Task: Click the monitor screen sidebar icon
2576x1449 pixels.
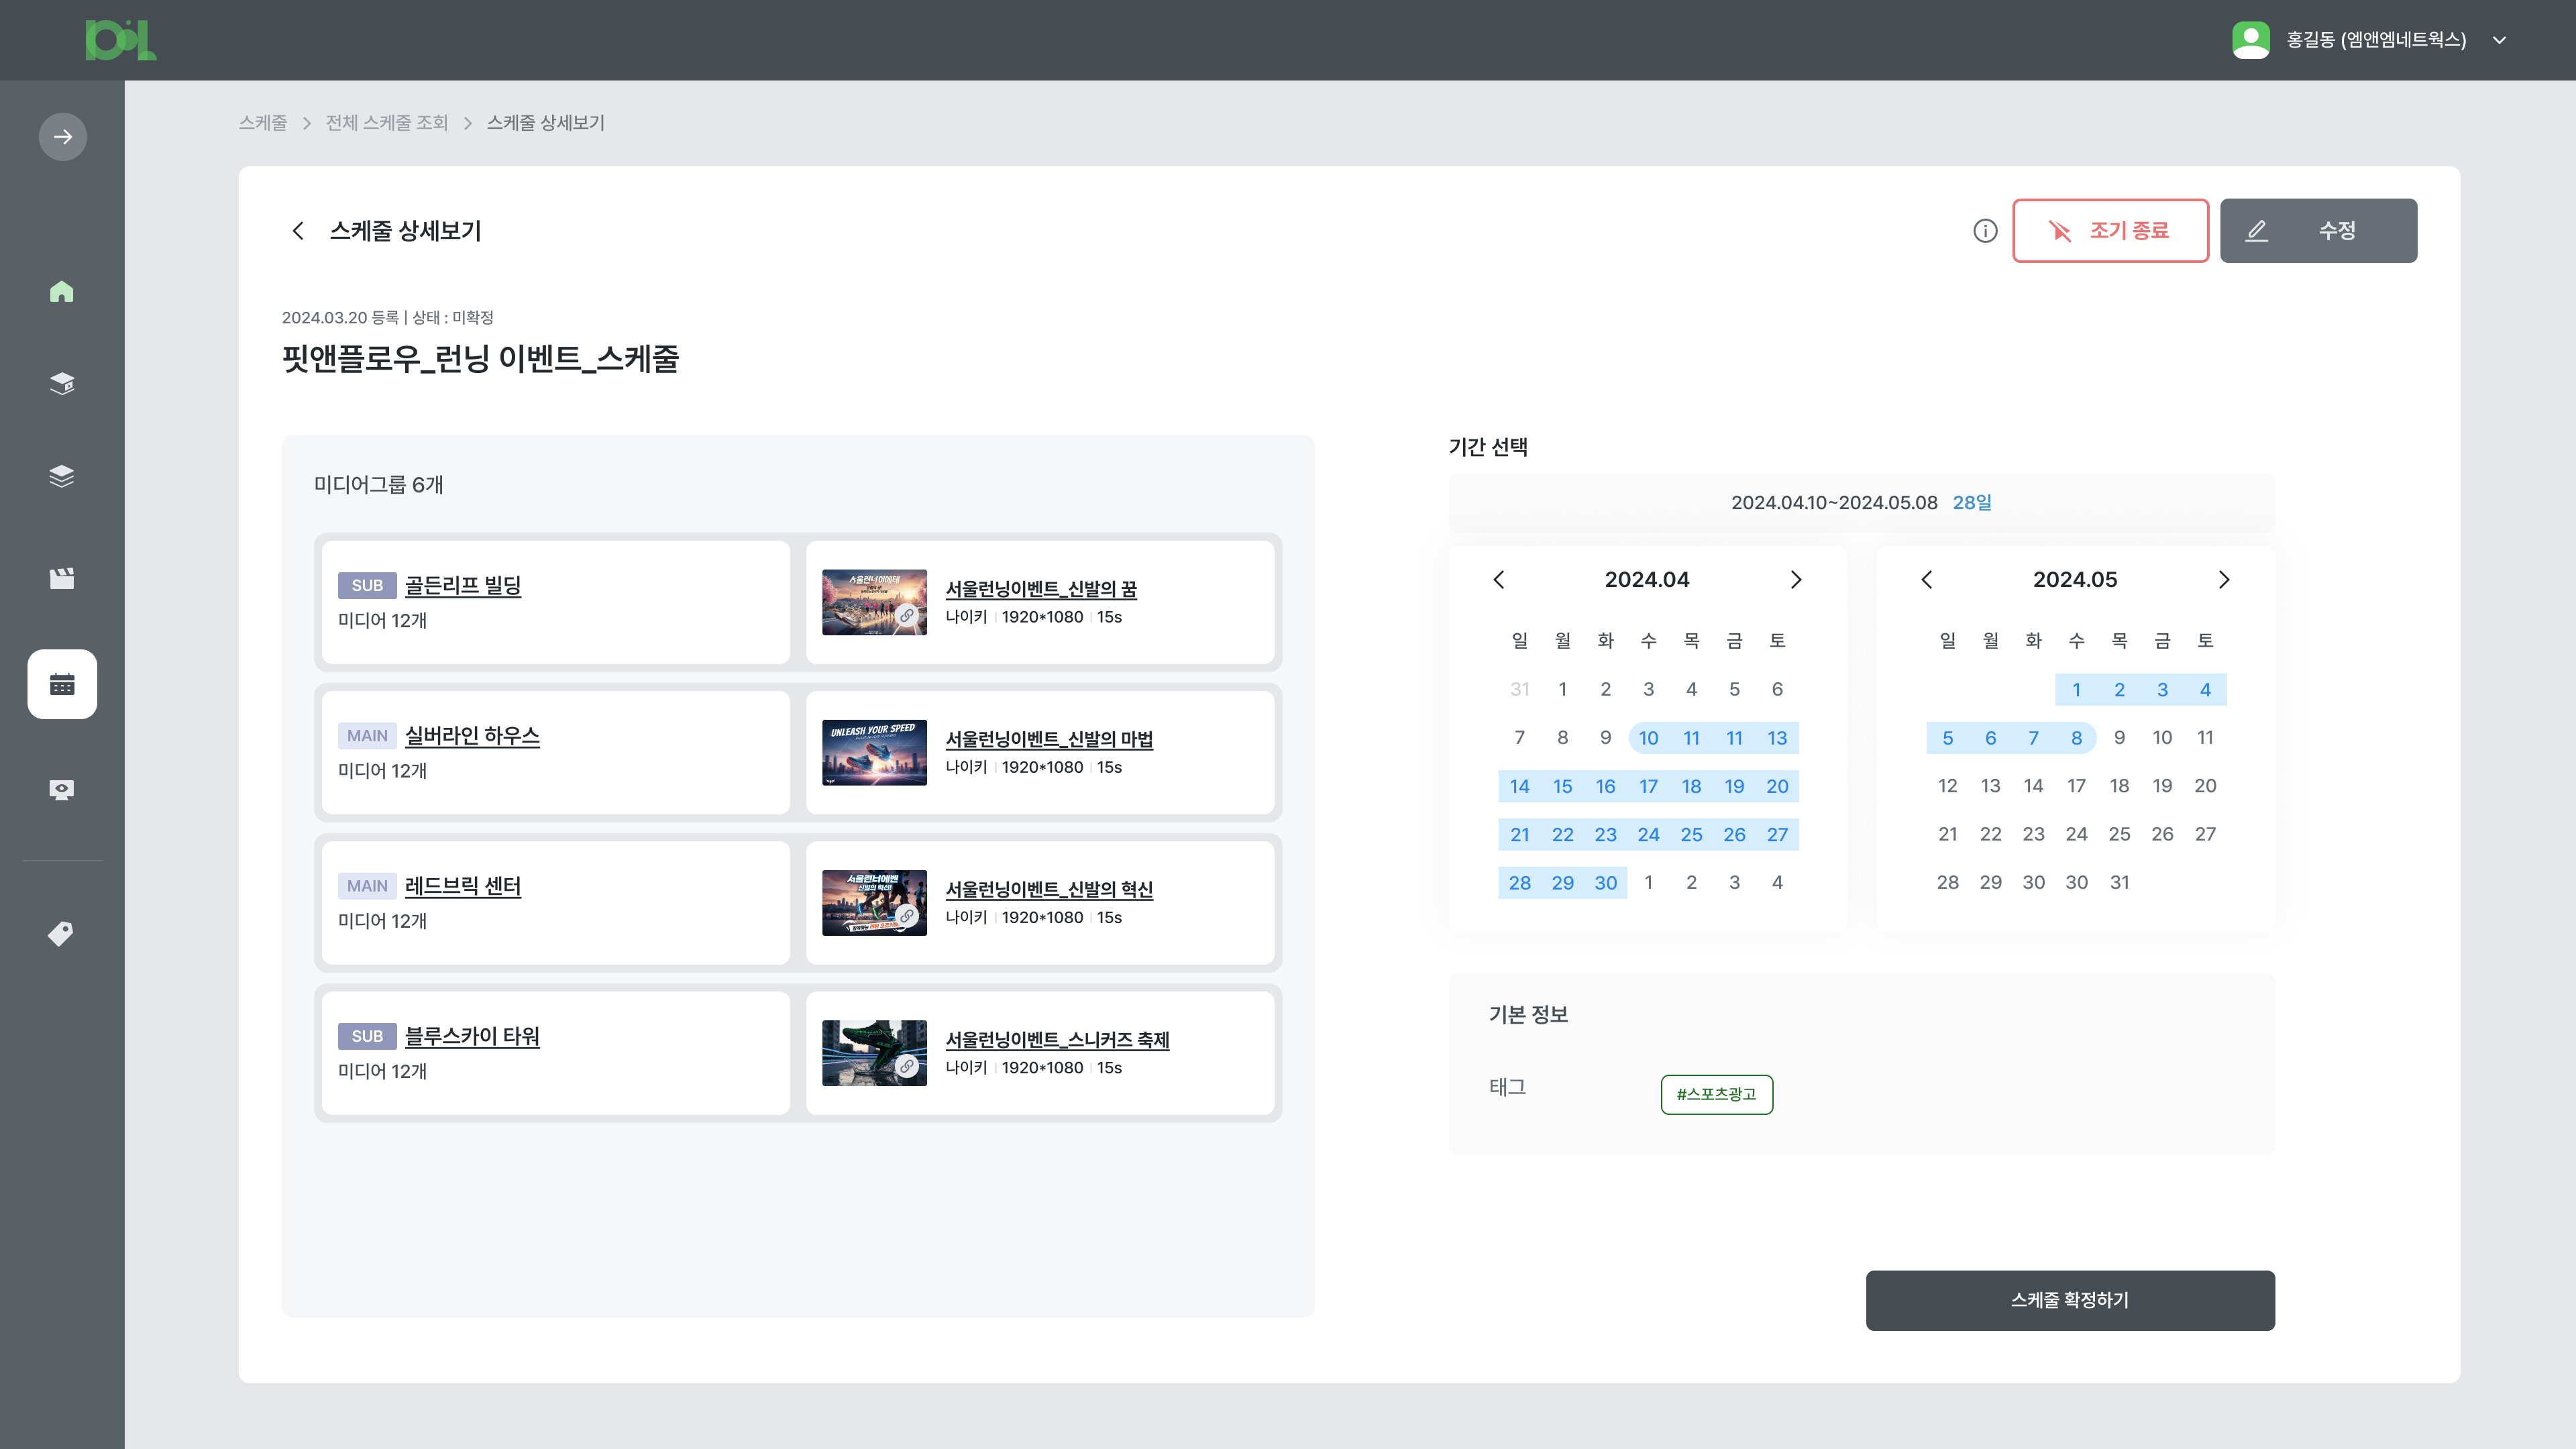Action: (62, 790)
